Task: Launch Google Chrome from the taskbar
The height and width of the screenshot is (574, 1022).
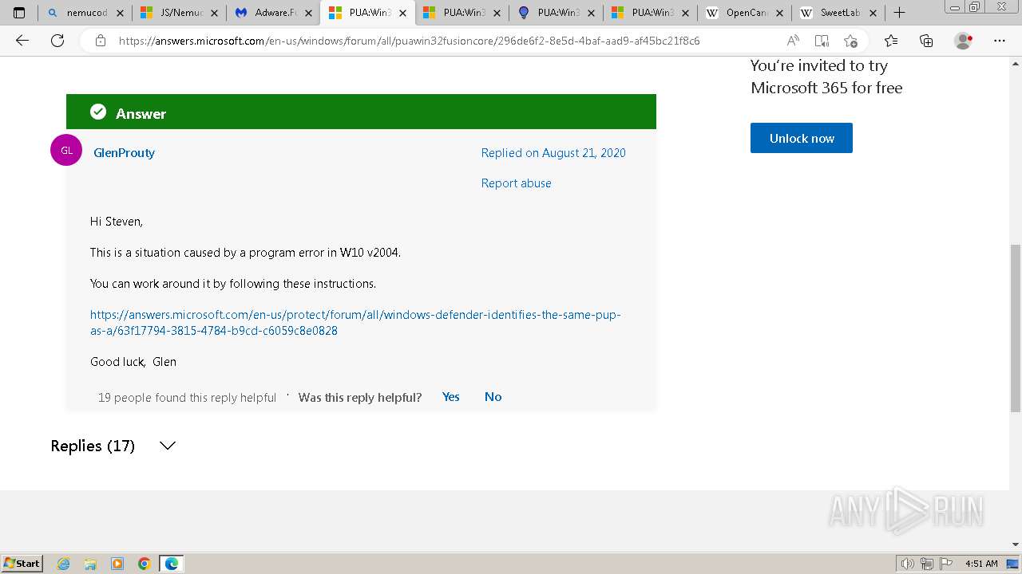Action: tap(145, 564)
